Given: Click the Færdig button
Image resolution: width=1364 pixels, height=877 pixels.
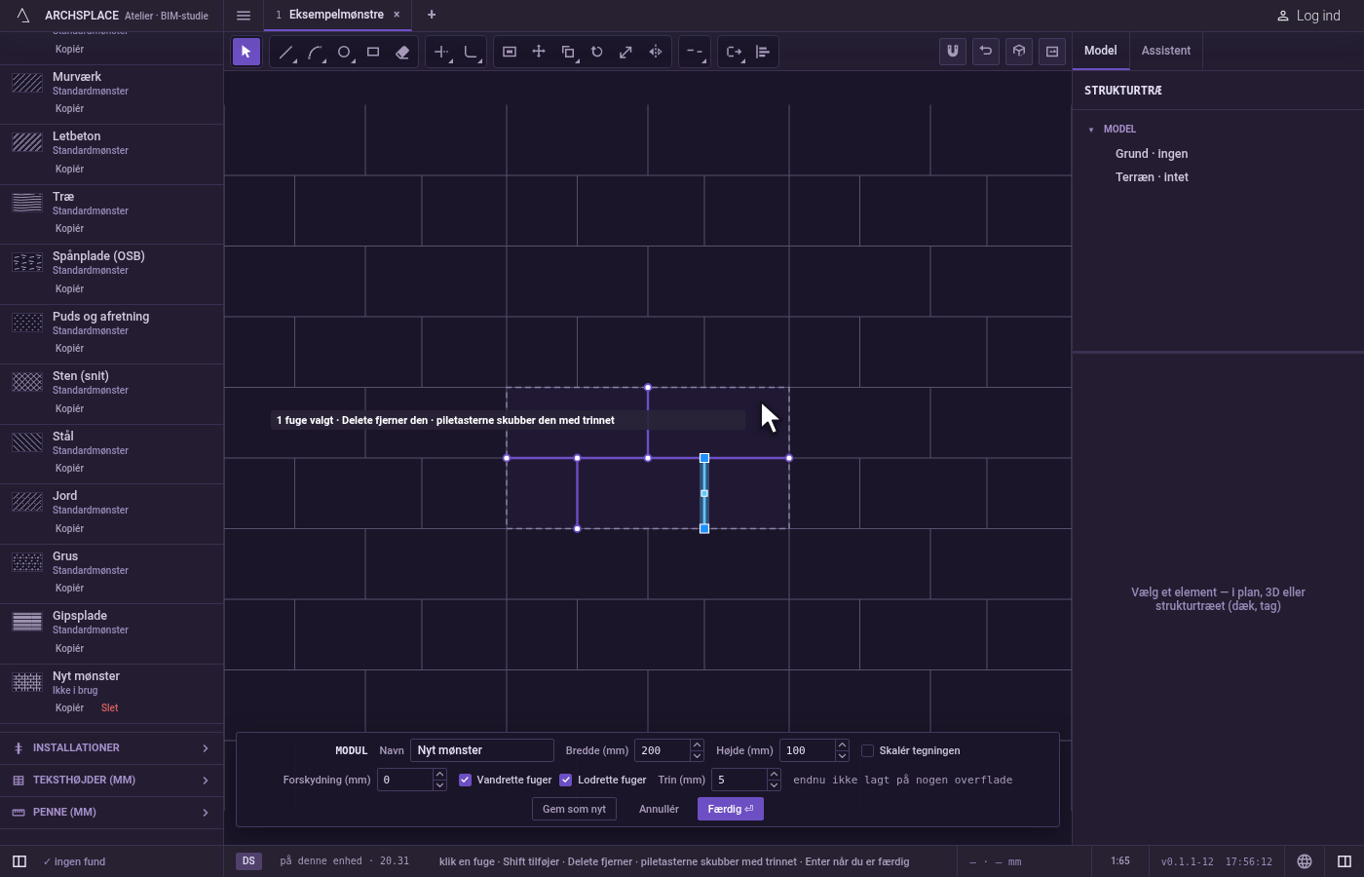Looking at the screenshot, I should click(x=731, y=809).
